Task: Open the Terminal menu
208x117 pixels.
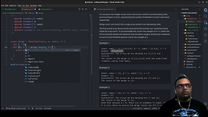Action: pyautogui.click(x=33, y=6)
